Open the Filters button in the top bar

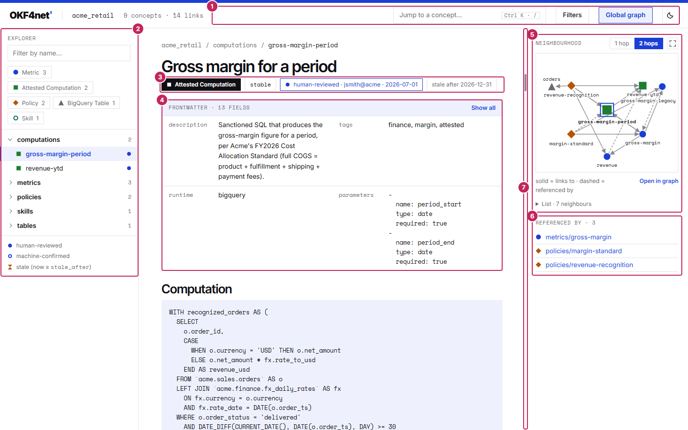pos(572,15)
